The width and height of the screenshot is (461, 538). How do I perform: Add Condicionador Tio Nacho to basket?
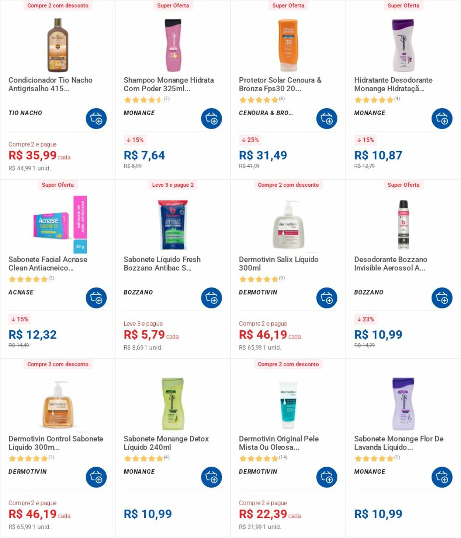[96, 119]
